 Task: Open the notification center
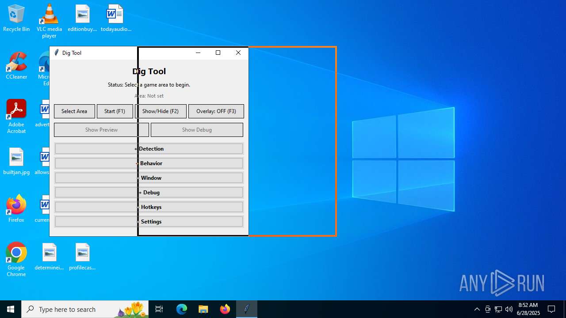[x=551, y=309]
